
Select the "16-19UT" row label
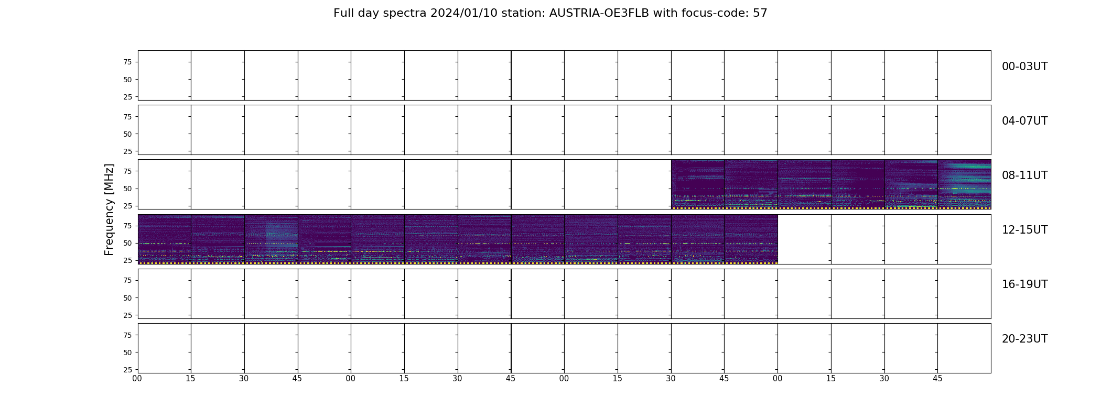[1024, 284]
